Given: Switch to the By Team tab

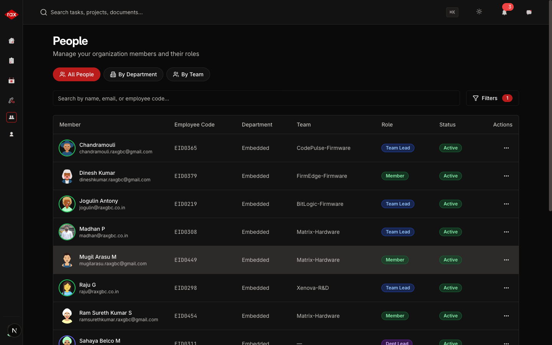Looking at the screenshot, I should (x=188, y=74).
